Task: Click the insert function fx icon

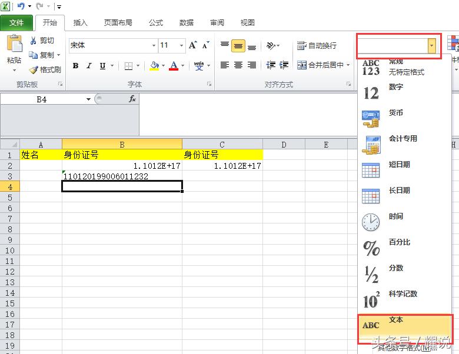Action: [x=132, y=99]
